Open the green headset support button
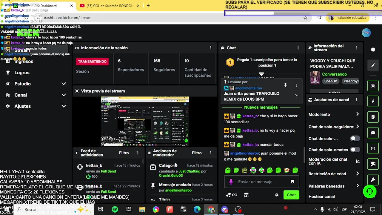Screen dimensions: 382x215 (x=369, y=191)
